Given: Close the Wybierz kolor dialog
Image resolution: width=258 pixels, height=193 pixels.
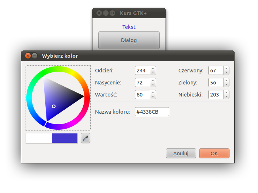Looking at the screenshot, I should (x=28, y=56).
